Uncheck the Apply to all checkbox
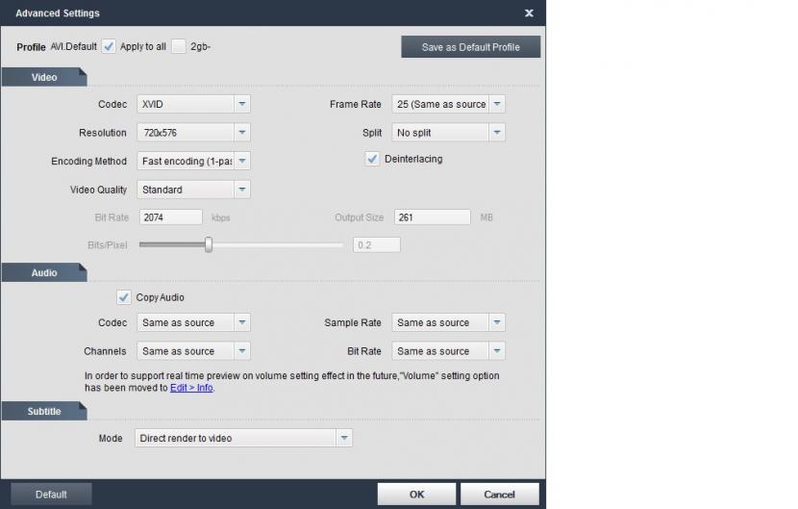Screen dimensions: 798x509 click(109, 46)
